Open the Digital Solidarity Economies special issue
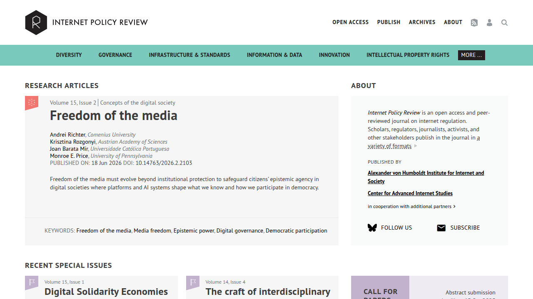The image size is (533, 299). [106, 292]
